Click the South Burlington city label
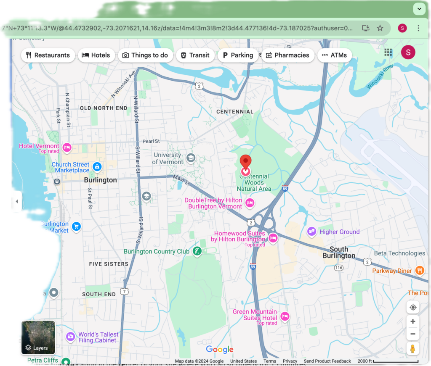The height and width of the screenshot is (366, 431). click(x=339, y=253)
